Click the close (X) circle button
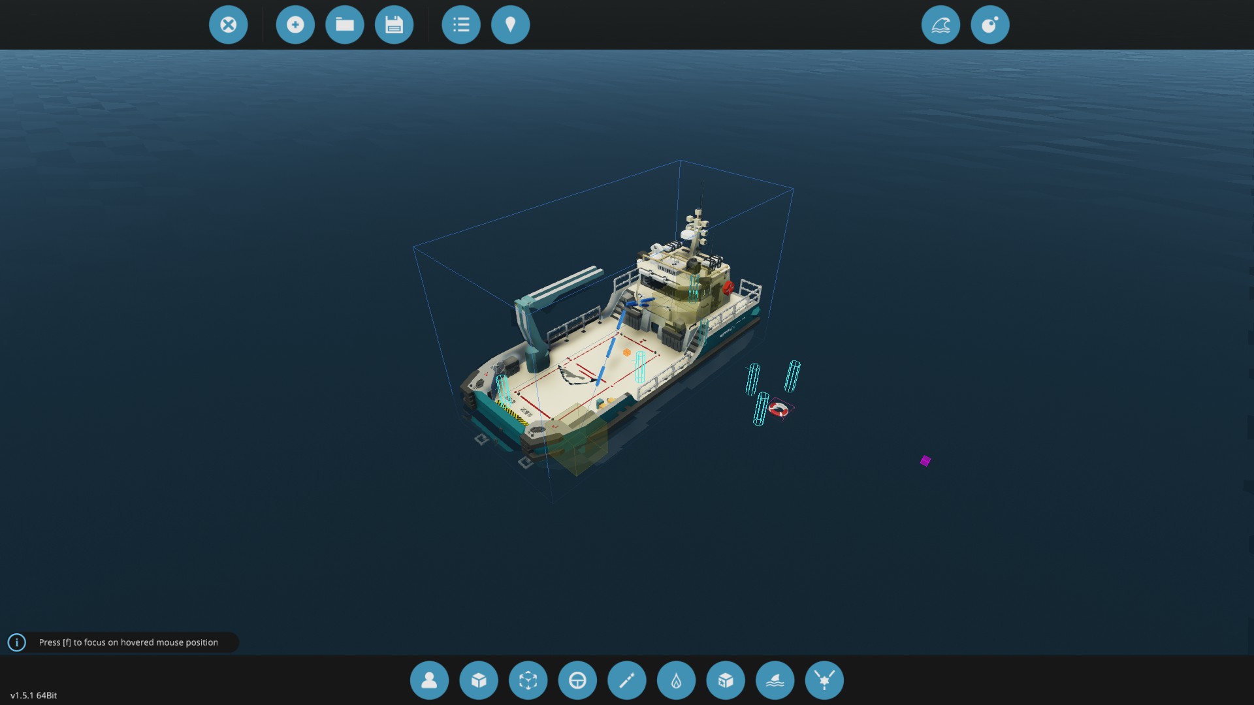This screenshot has height=705, width=1254. [228, 25]
